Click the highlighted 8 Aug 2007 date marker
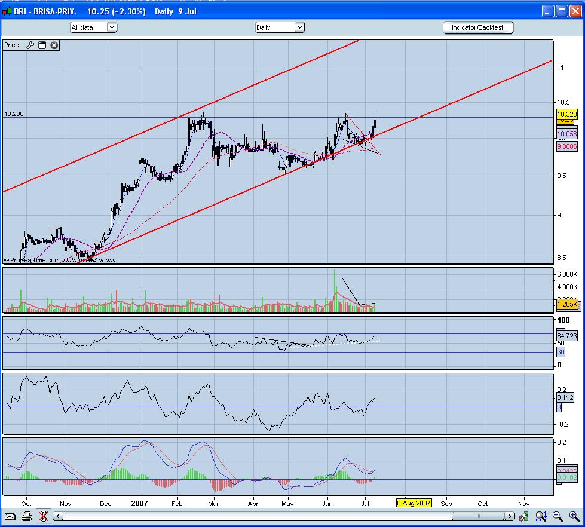The height and width of the screenshot is (527, 585). (414, 503)
